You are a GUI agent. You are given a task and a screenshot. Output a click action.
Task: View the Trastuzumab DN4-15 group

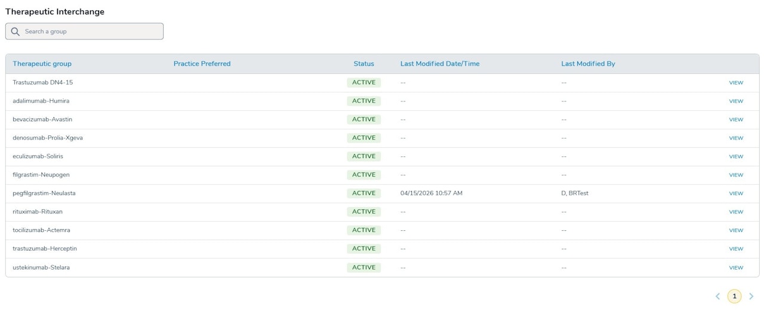coord(736,83)
